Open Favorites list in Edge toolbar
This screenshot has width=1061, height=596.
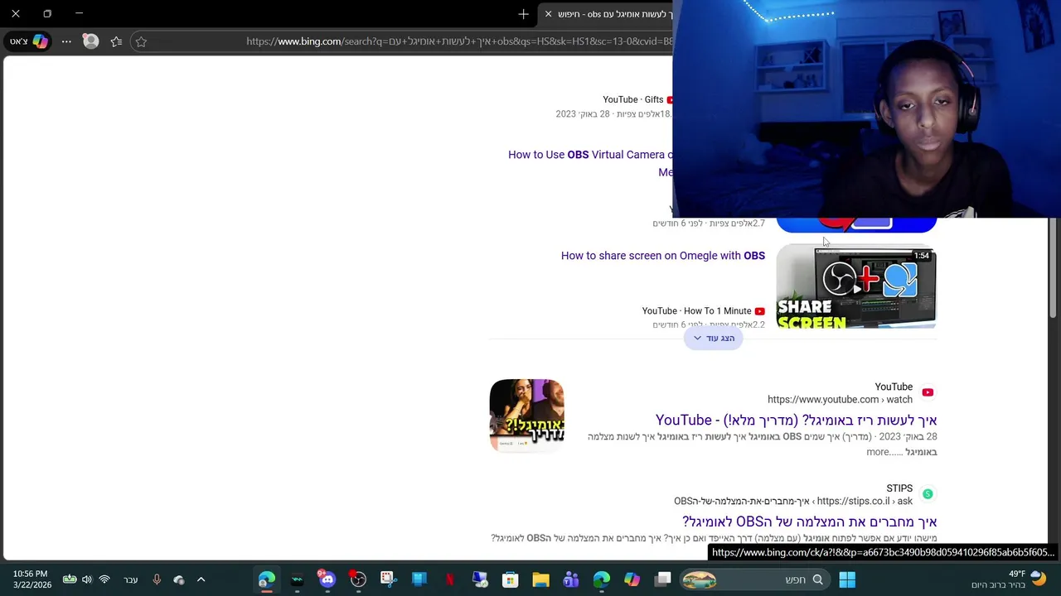116,41
